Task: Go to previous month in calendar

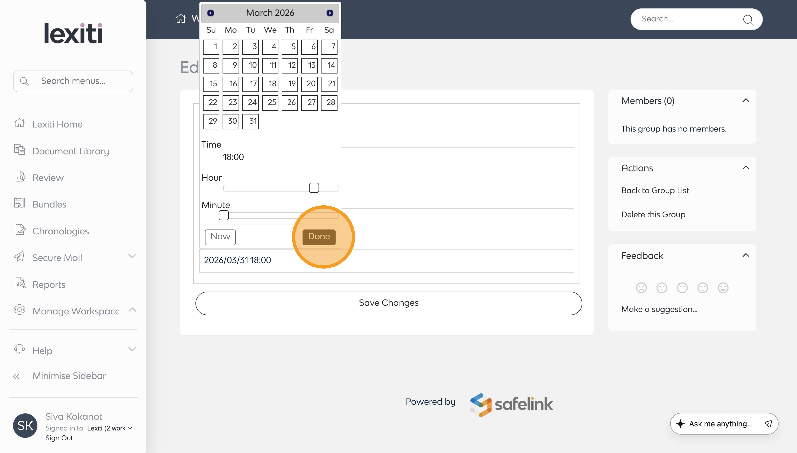Action: point(210,13)
